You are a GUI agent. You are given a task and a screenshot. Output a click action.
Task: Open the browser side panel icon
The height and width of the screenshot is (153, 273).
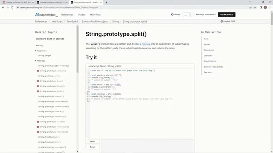(x=261, y=8)
